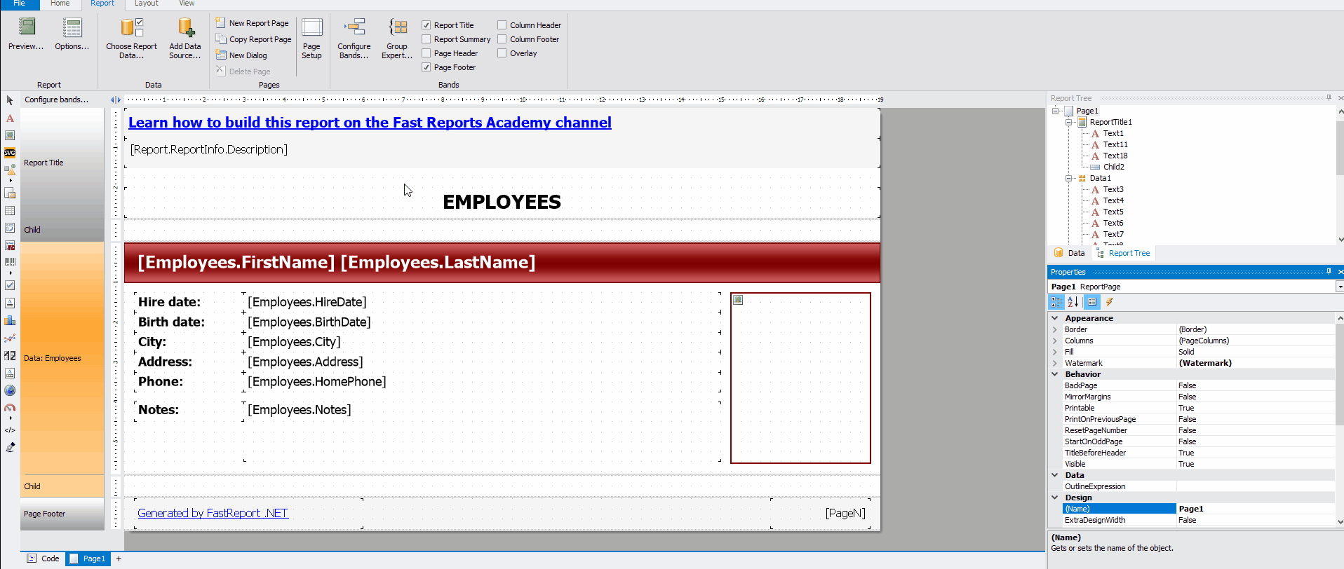1344x569 pixels.
Task: Show categorized property view
Action: (x=1056, y=302)
